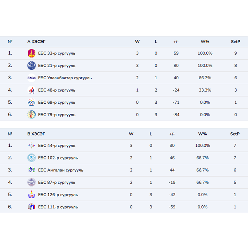
Task: Click the B ХЭСЭГ group header
Action: click(x=36, y=134)
